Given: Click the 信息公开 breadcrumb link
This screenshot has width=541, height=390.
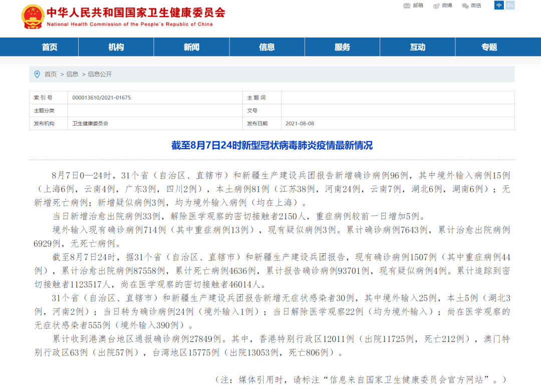Looking at the screenshot, I should click(x=100, y=74).
